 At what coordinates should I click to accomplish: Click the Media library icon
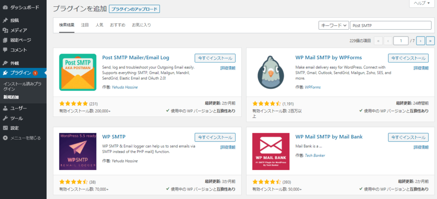click(5, 30)
